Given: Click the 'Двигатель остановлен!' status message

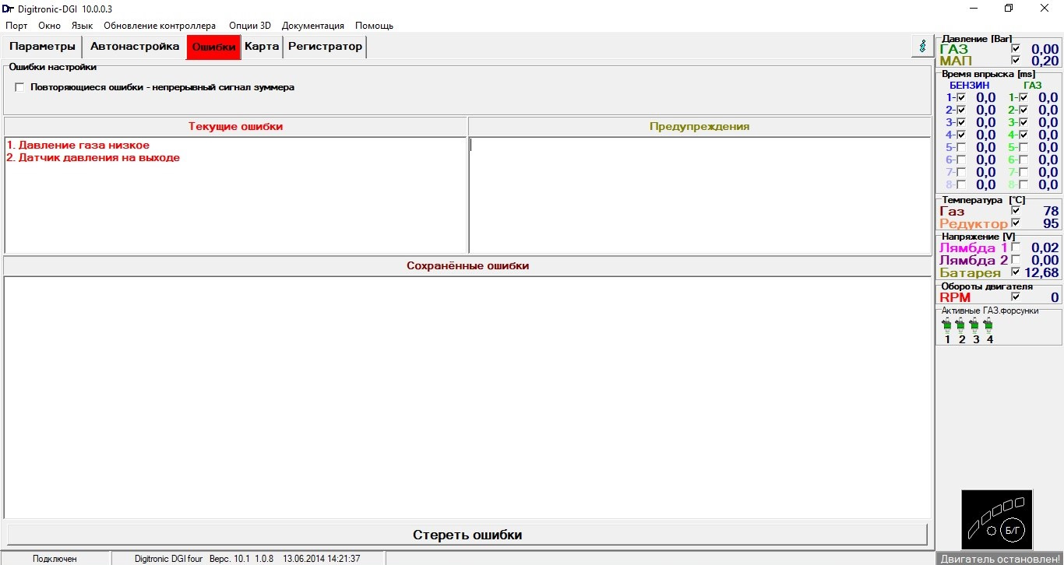Looking at the screenshot, I should click(x=1000, y=559).
